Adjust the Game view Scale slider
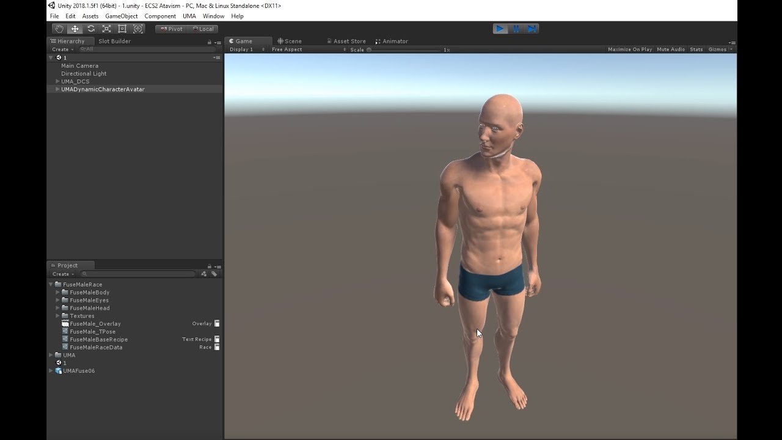The height and width of the screenshot is (440, 782). (x=404, y=50)
